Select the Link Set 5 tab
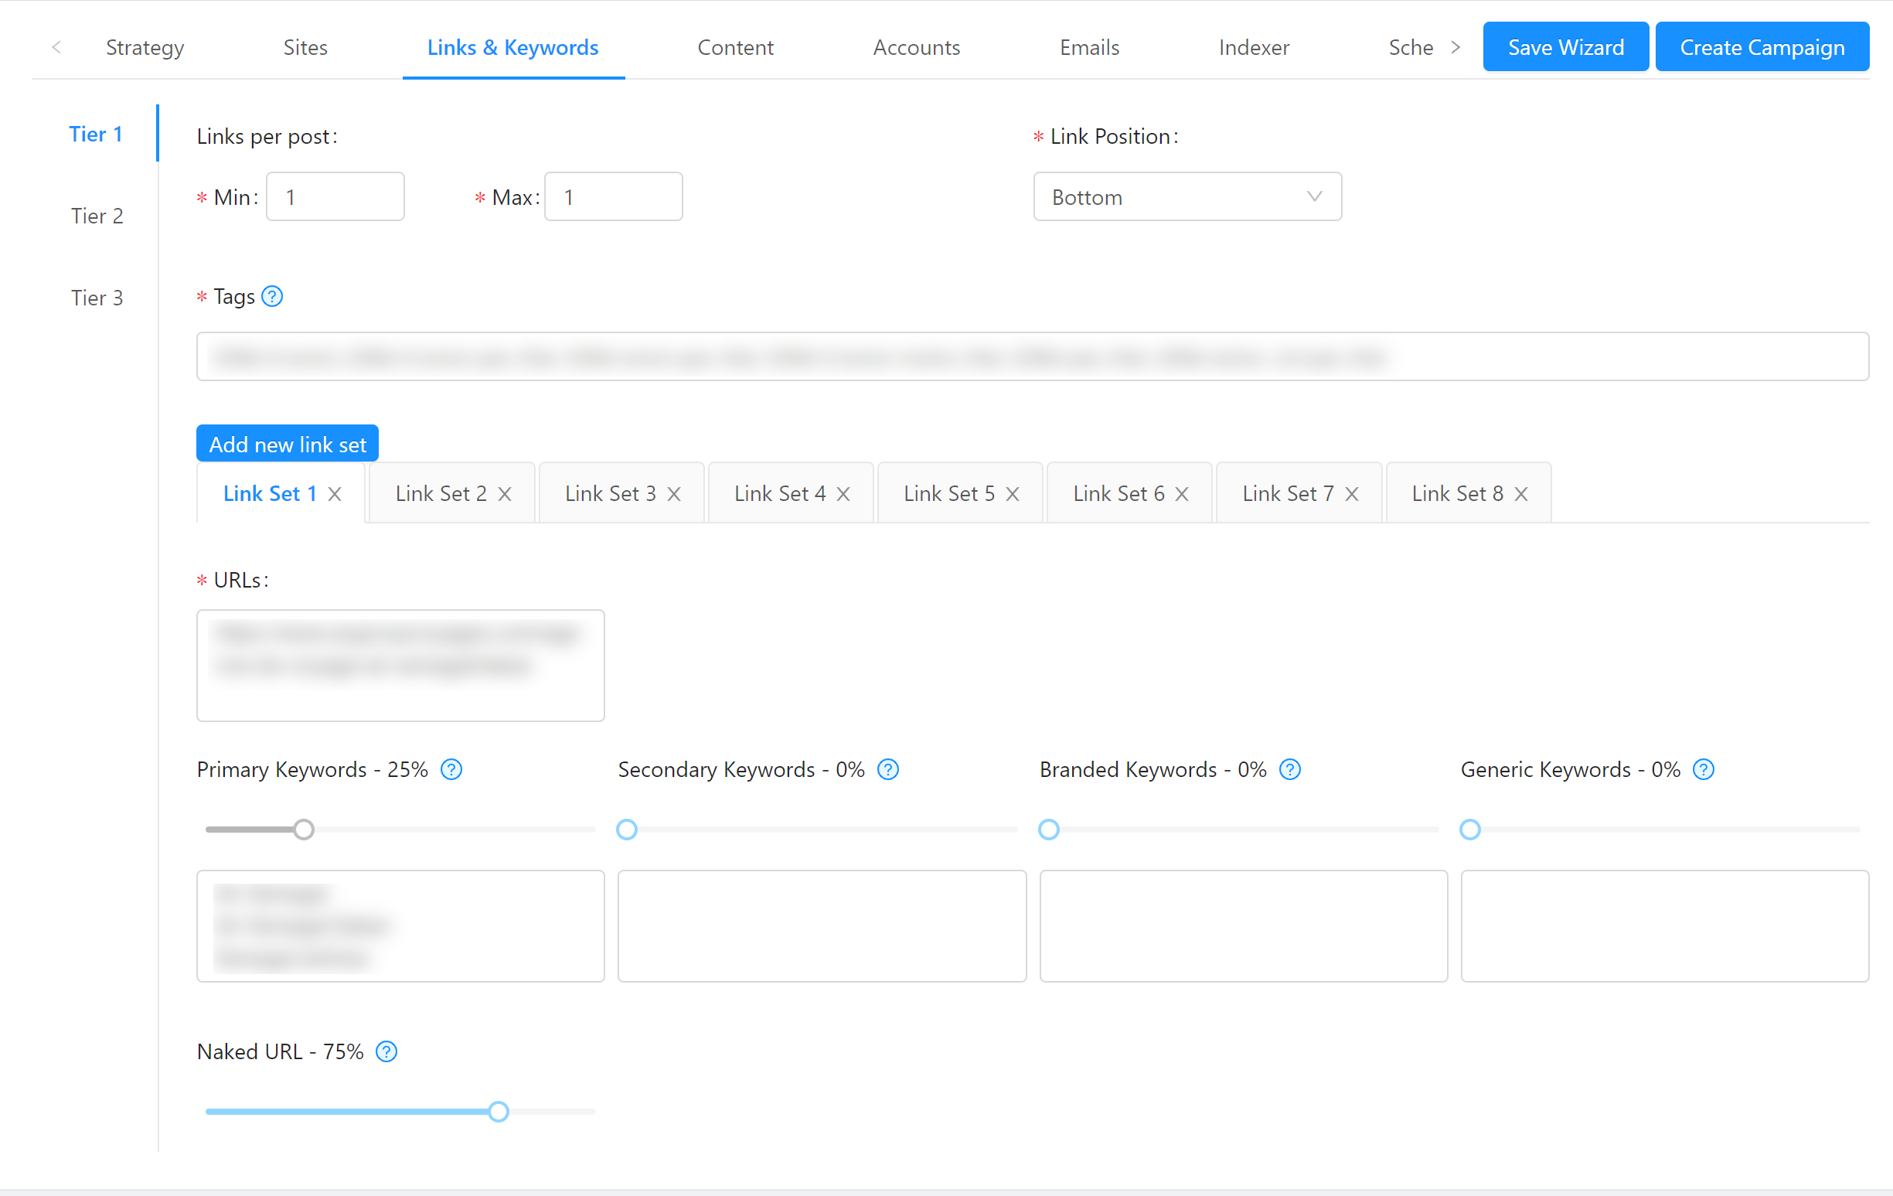The width and height of the screenshot is (1893, 1196). [949, 493]
